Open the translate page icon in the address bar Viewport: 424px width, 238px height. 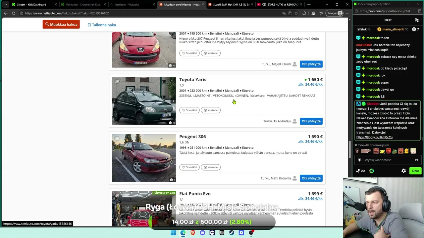tap(284, 13)
